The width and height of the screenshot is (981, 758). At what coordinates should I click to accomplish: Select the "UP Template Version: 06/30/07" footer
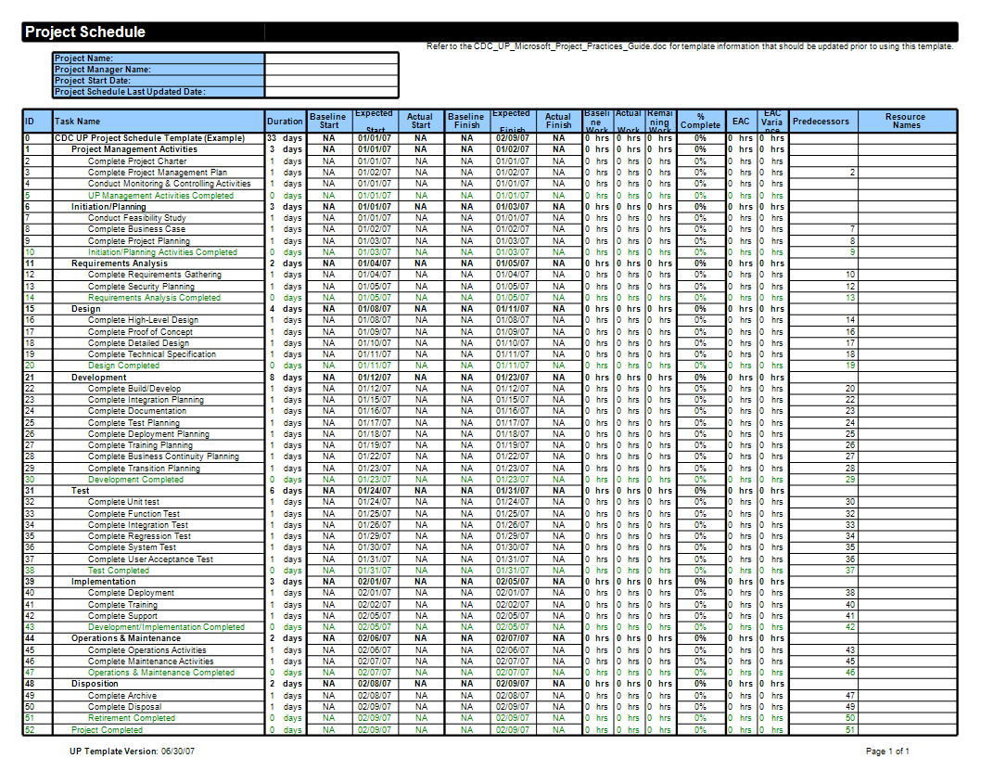(x=132, y=752)
